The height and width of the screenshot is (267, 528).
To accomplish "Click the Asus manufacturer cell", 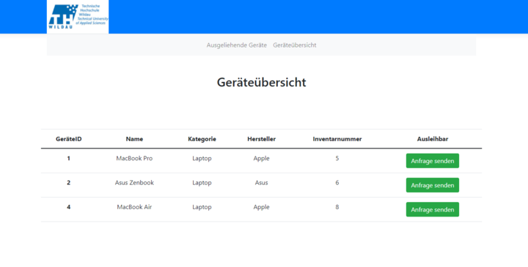I will point(261,183).
